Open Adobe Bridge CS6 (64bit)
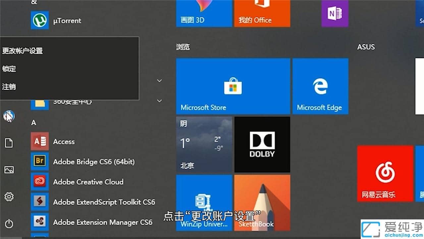 (x=94, y=162)
